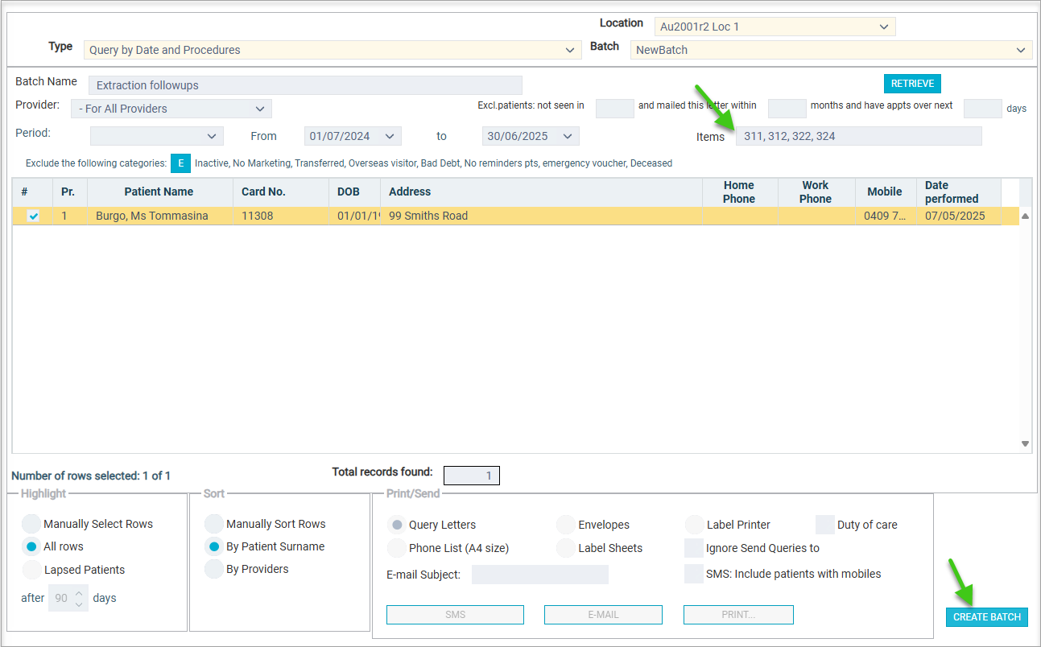The height and width of the screenshot is (647, 1041).
Task: Click the Date performed column header
Action: (958, 192)
